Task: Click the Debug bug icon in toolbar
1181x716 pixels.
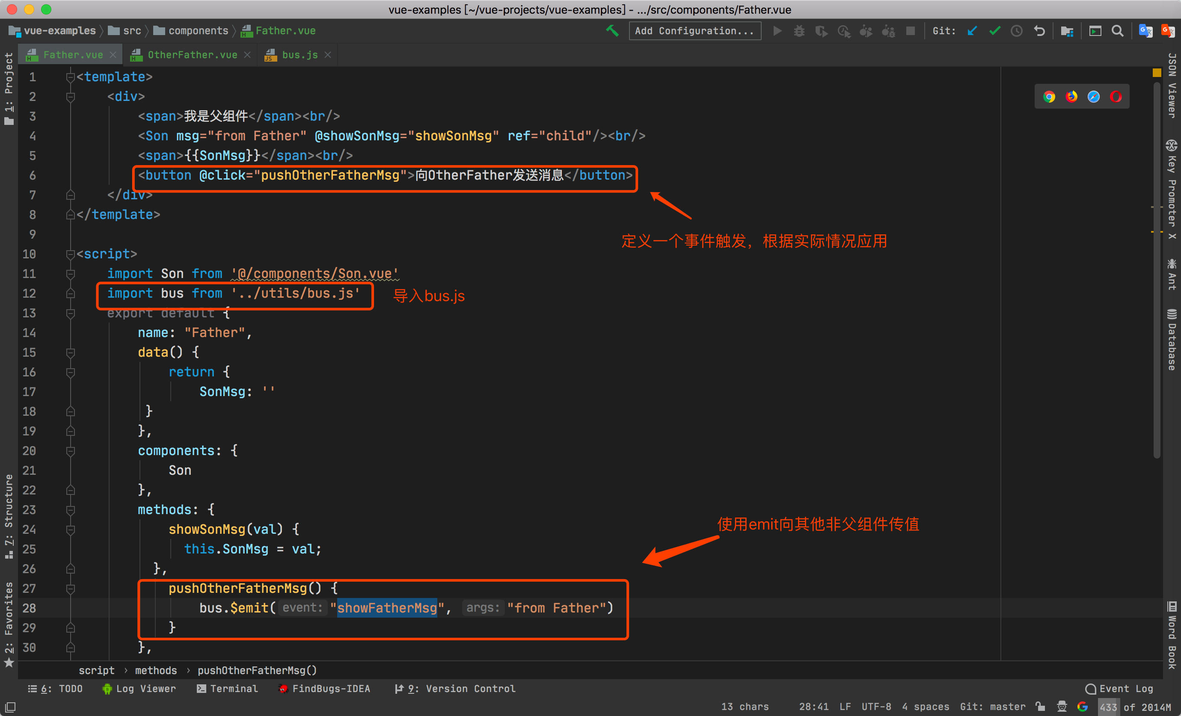Action: (x=799, y=31)
